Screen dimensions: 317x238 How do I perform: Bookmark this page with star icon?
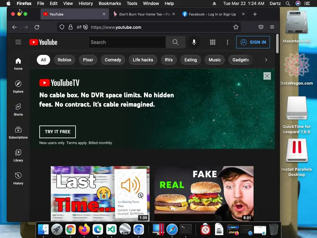point(236,27)
